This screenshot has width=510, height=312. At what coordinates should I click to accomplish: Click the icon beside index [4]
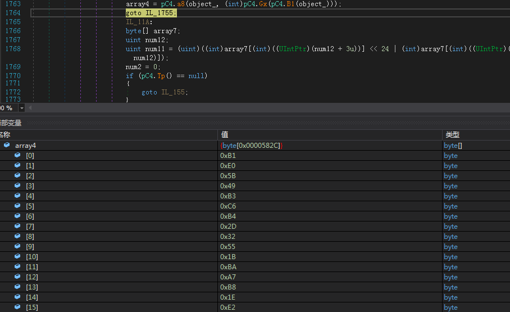(17, 196)
